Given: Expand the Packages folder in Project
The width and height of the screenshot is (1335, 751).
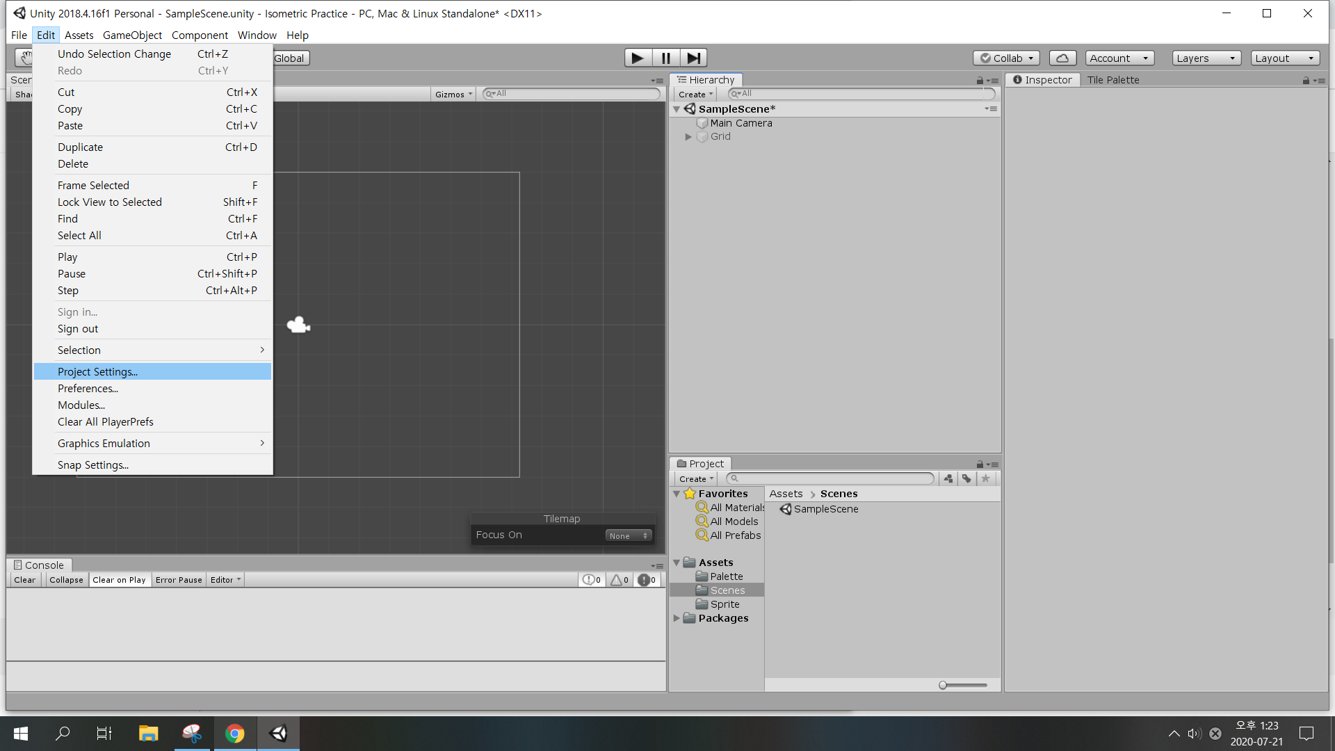Looking at the screenshot, I should (x=677, y=618).
